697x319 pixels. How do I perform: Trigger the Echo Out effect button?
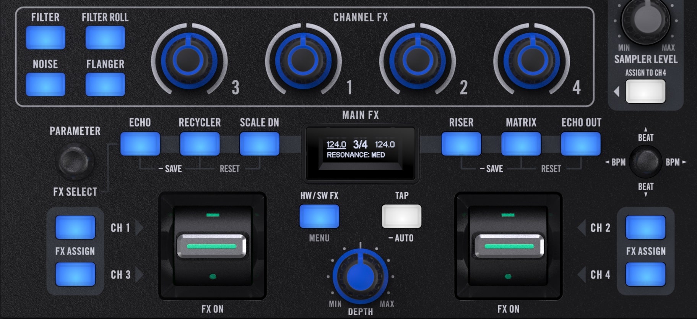point(580,144)
